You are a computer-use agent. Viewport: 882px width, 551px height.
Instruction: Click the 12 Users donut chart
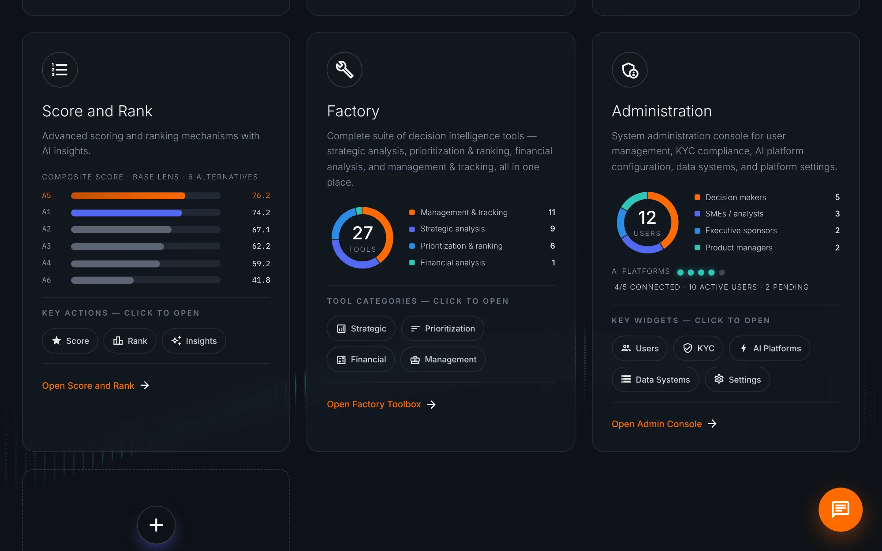coord(647,223)
